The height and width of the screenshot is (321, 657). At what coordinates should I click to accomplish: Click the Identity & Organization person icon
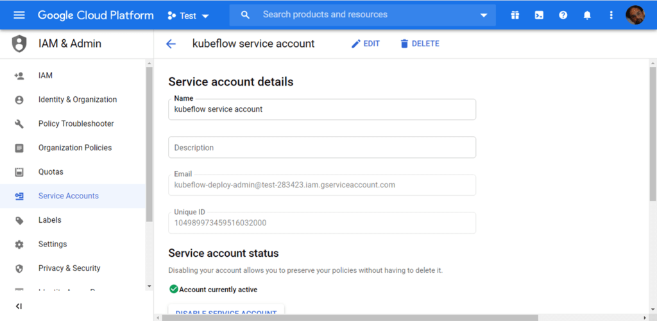[x=19, y=100]
